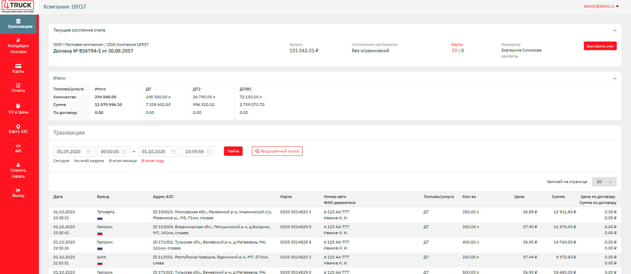
Task: Click the 4TRUCK logo
Action: click(18, 7)
